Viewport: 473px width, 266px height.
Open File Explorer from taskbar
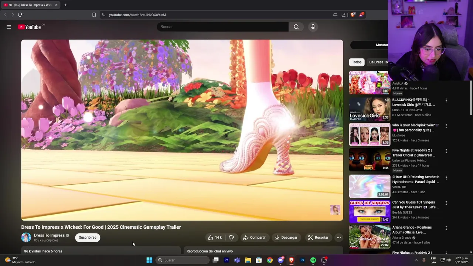click(248, 260)
